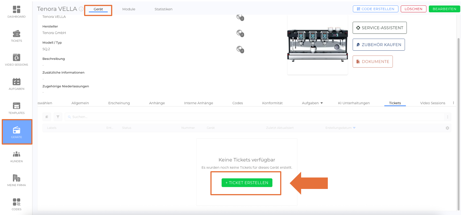Click translation globe icon beside Hersteller
This screenshot has width=461, height=215.
(240, 33)
